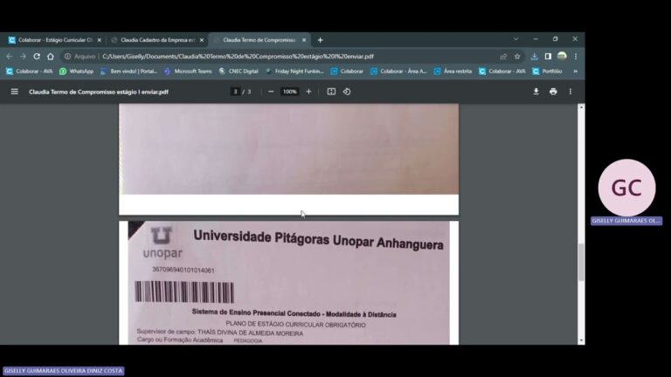Open the CNEC Digital bookmark
This screenshot has width=671, height=377.
click(x=239, y=72)
